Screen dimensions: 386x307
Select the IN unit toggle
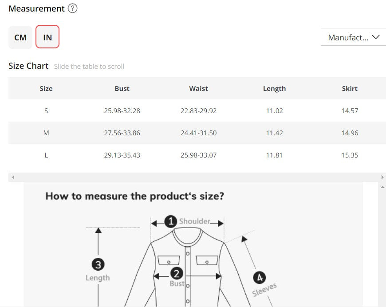(47, 37)
